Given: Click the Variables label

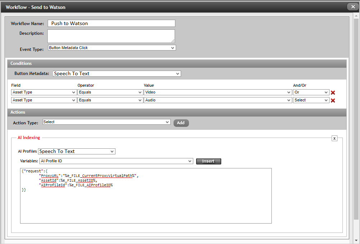Looking at the screenshot, I should point(29,161).
